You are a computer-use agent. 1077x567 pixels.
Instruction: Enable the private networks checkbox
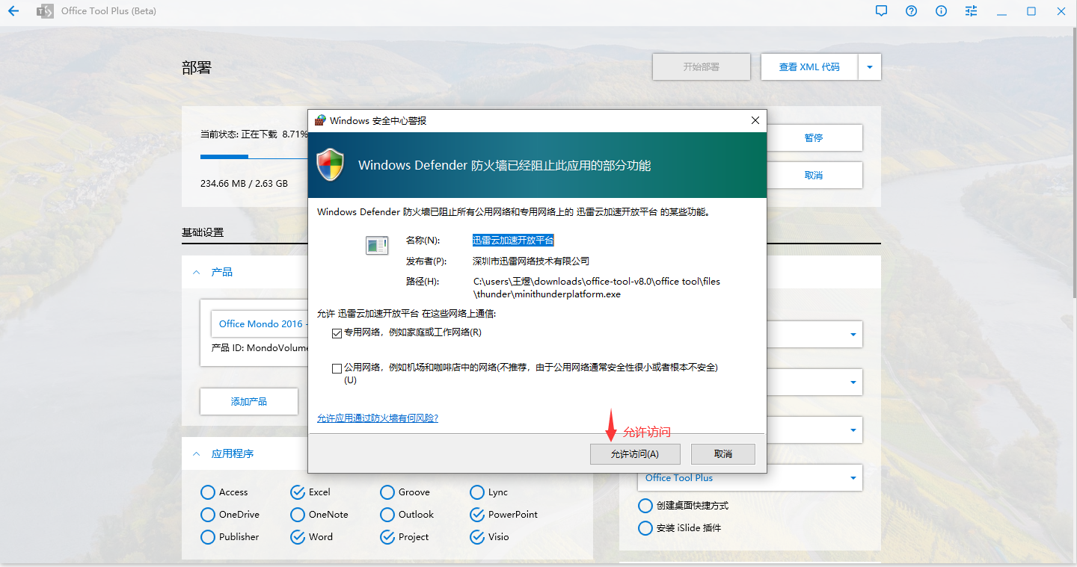(x=337, y=333)
